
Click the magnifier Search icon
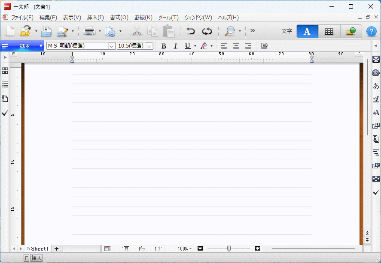pyautogui.click(x=230, y=31)
